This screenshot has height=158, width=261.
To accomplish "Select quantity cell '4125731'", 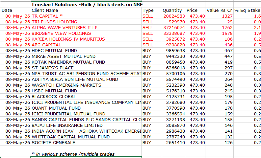I will click(174, 97).
